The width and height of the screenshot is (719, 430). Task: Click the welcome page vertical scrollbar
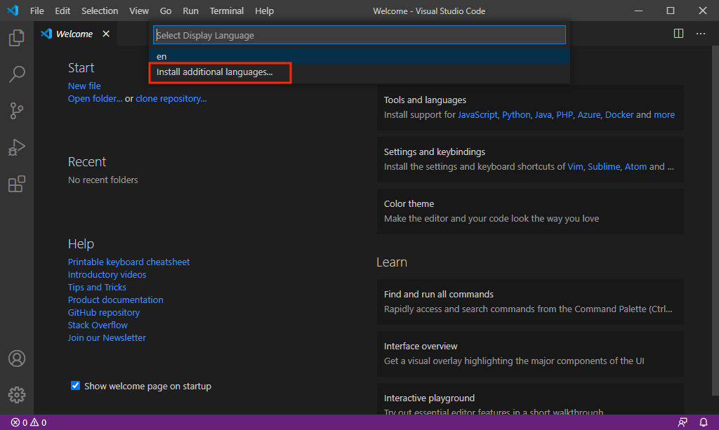pyautogui.click(x=715, y=220)
